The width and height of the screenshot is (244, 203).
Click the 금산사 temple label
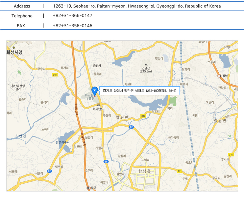pos(97,66)
